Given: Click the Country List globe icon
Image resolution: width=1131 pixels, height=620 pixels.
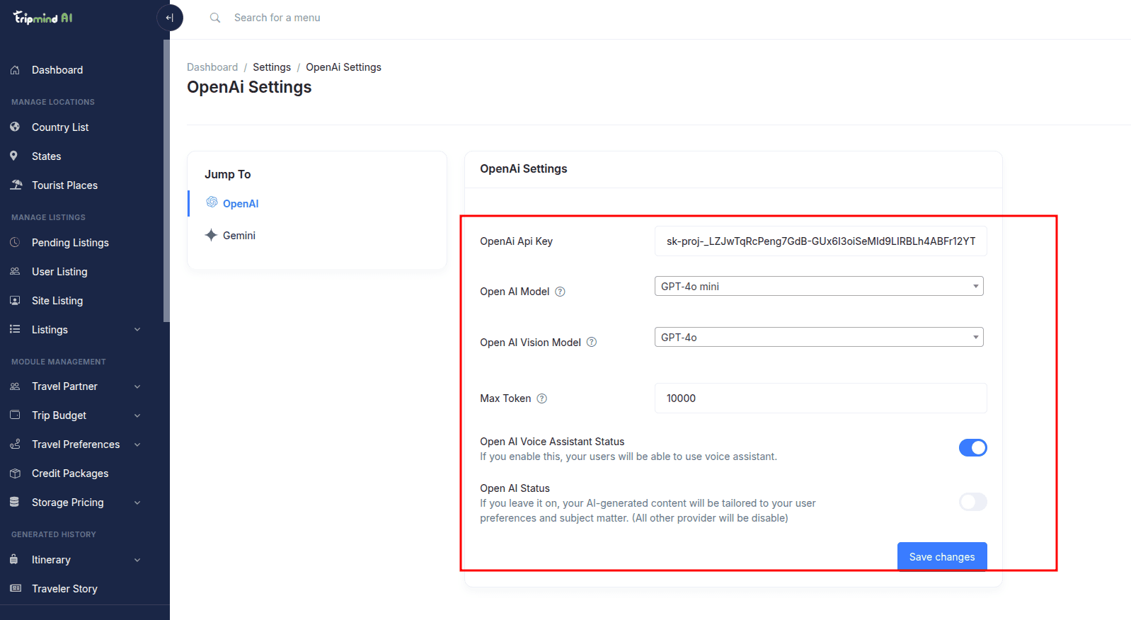Looking at the screenshot, I should coord(15,127).
